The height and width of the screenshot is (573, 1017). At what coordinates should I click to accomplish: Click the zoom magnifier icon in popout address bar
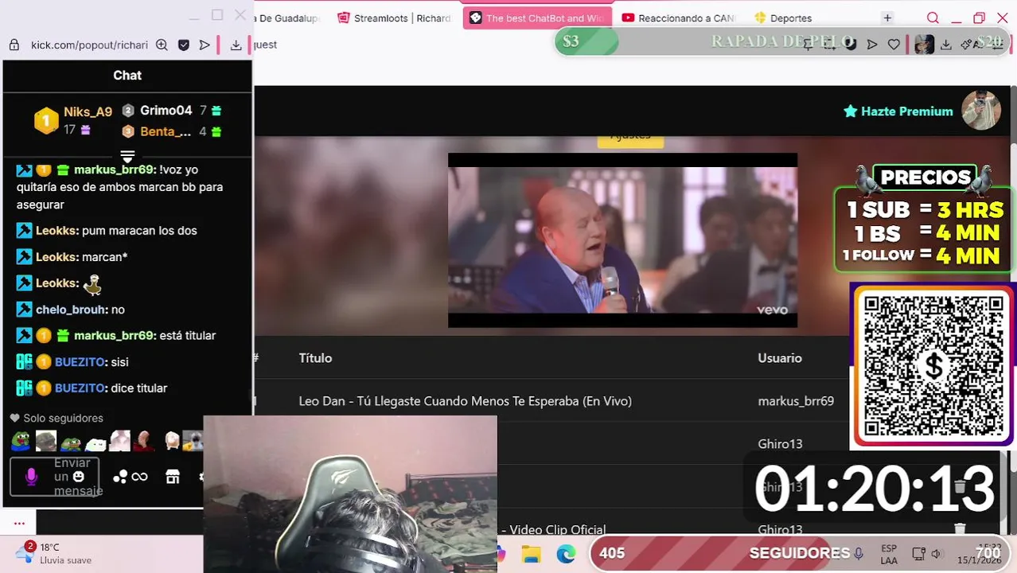point(162,45)
